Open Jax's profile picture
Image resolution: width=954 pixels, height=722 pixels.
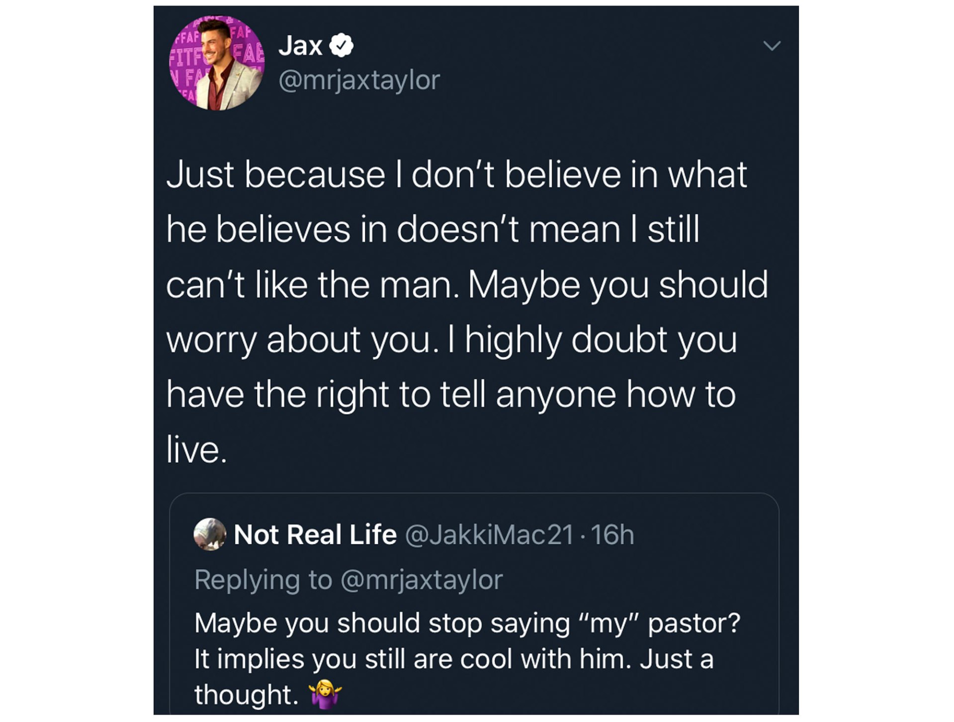tap(217, 63)
